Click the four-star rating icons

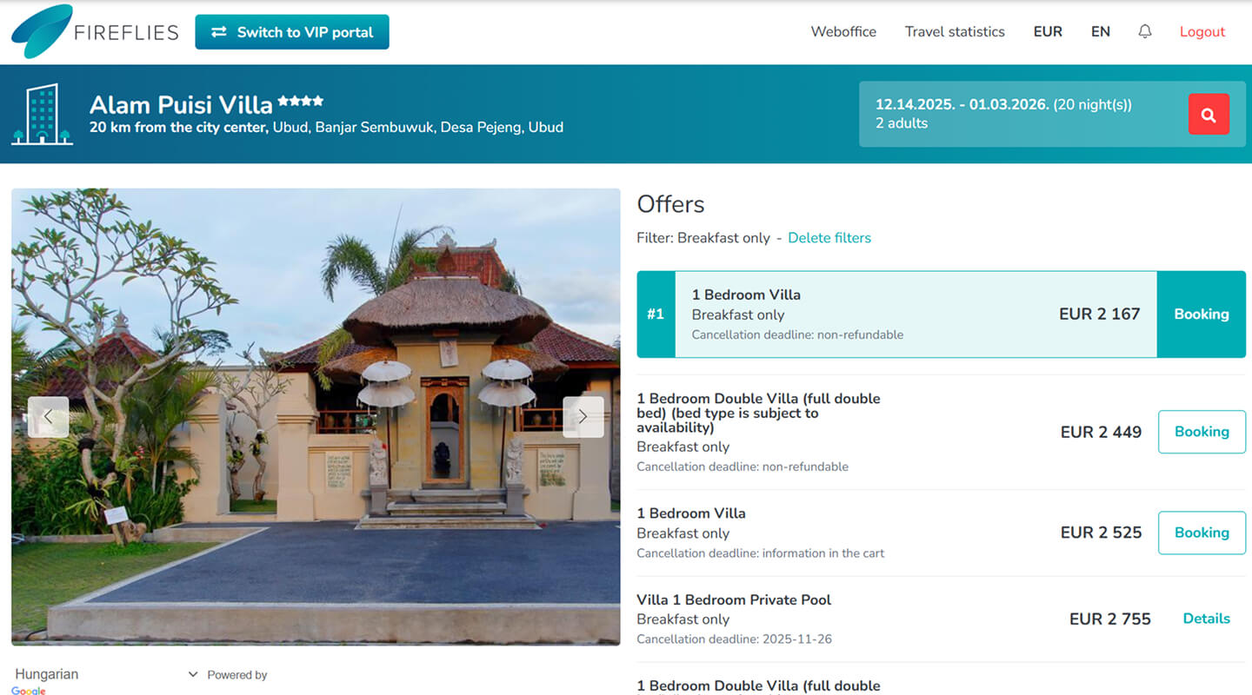(301, 102)
